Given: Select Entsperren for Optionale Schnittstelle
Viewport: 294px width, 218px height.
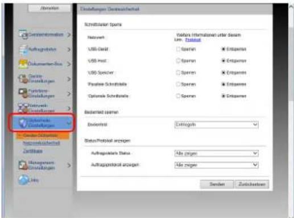Looking at the screenshot, I should (x=223, y=96).
